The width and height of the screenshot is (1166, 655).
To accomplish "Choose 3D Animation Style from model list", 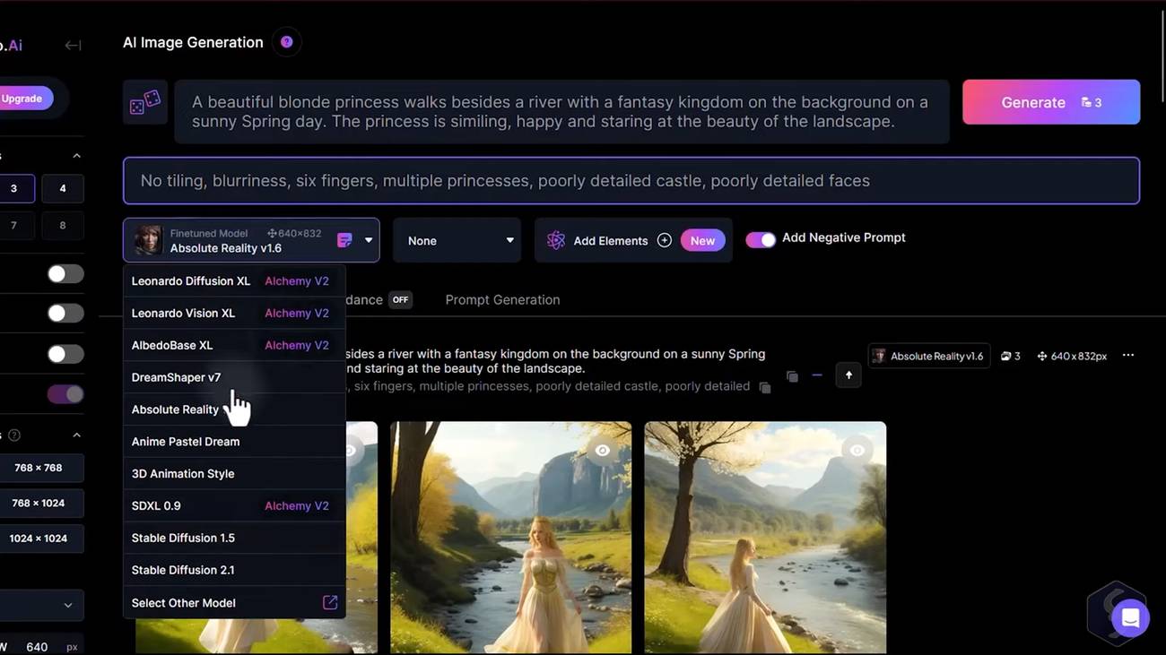I will tap(234, 474).
